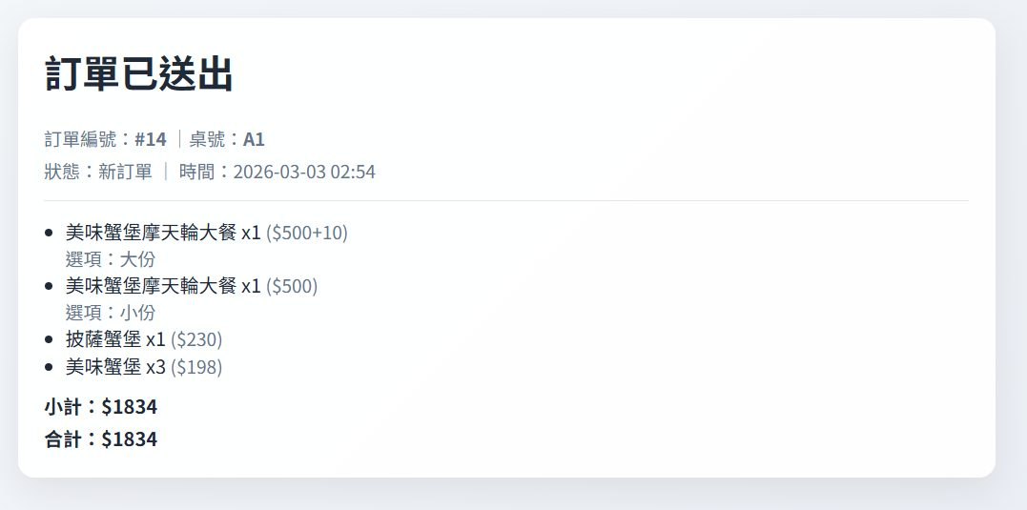Viewport: 1027px width, 510px height.
Task: Select the timestamp 2026-03-03 02:54
Action: (x=304, y=172)
